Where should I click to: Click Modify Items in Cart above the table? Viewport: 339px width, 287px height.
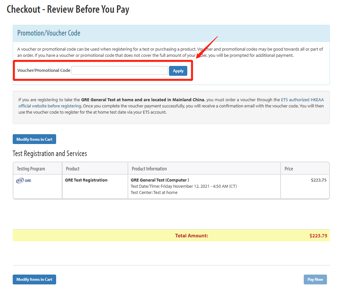tap(34, 139)
